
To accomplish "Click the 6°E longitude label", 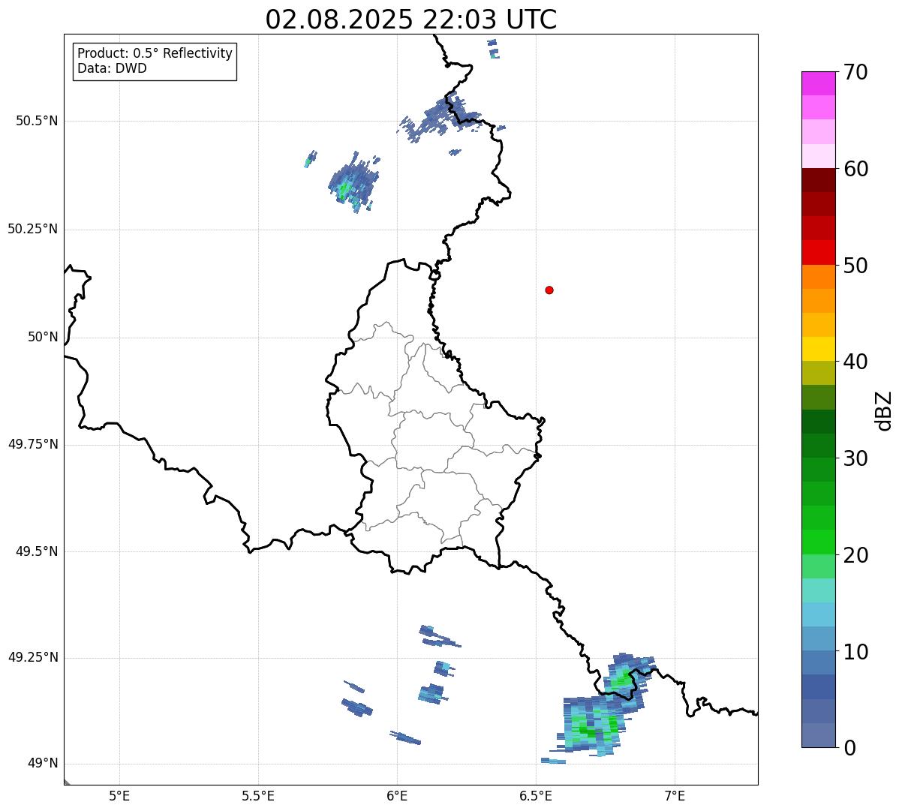I will coord(397,797).
